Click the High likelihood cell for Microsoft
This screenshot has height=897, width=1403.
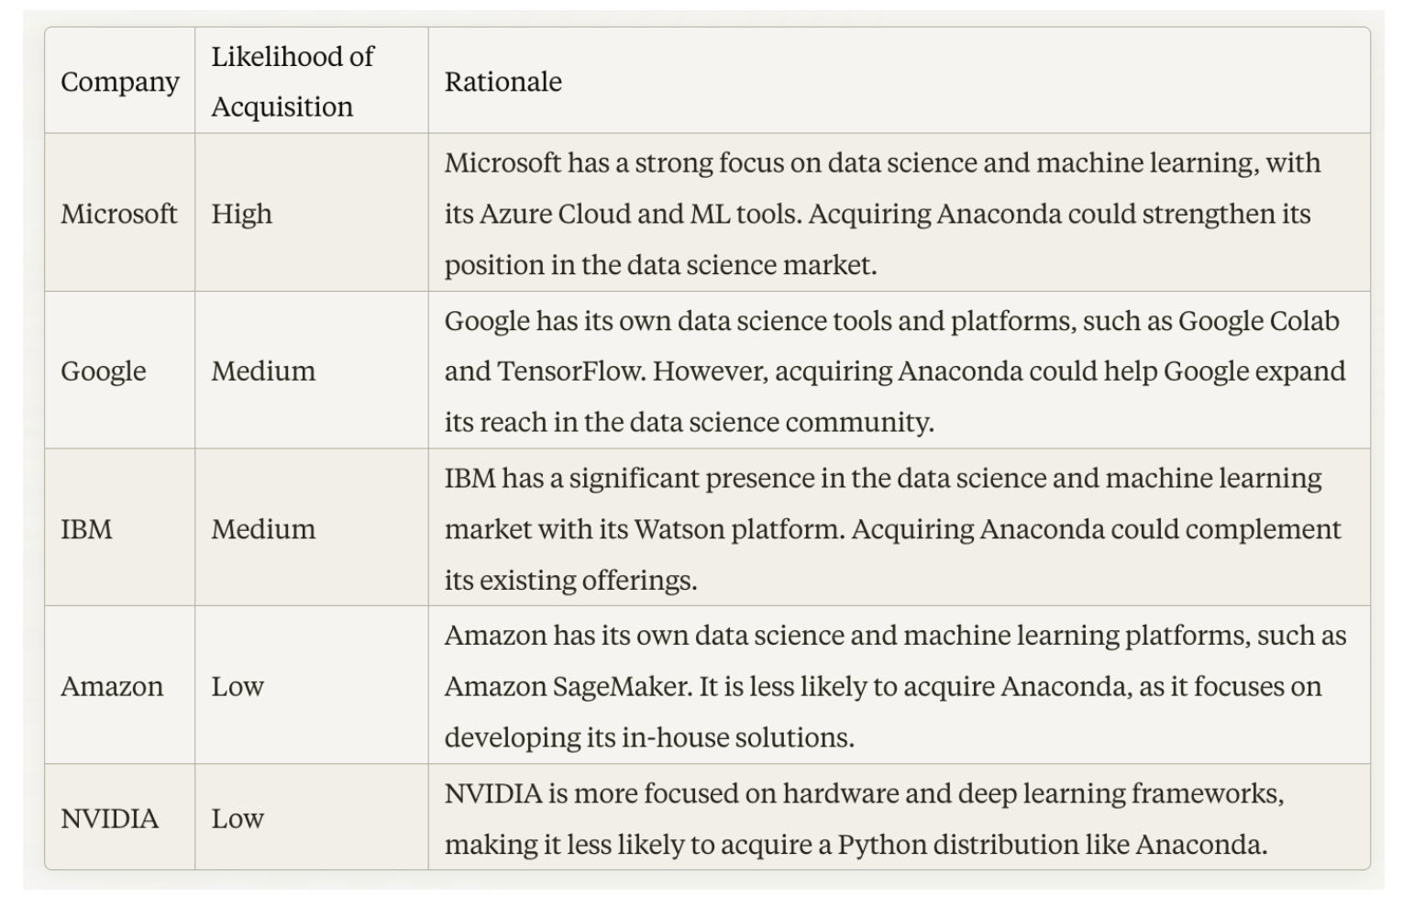312,213
